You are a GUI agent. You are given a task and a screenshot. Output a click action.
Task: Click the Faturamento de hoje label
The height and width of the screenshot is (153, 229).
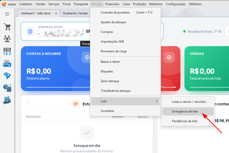click(205, 78)
